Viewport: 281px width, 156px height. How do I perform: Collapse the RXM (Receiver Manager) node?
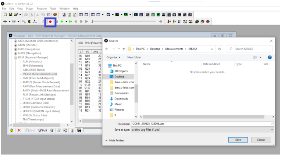[16, 58]
